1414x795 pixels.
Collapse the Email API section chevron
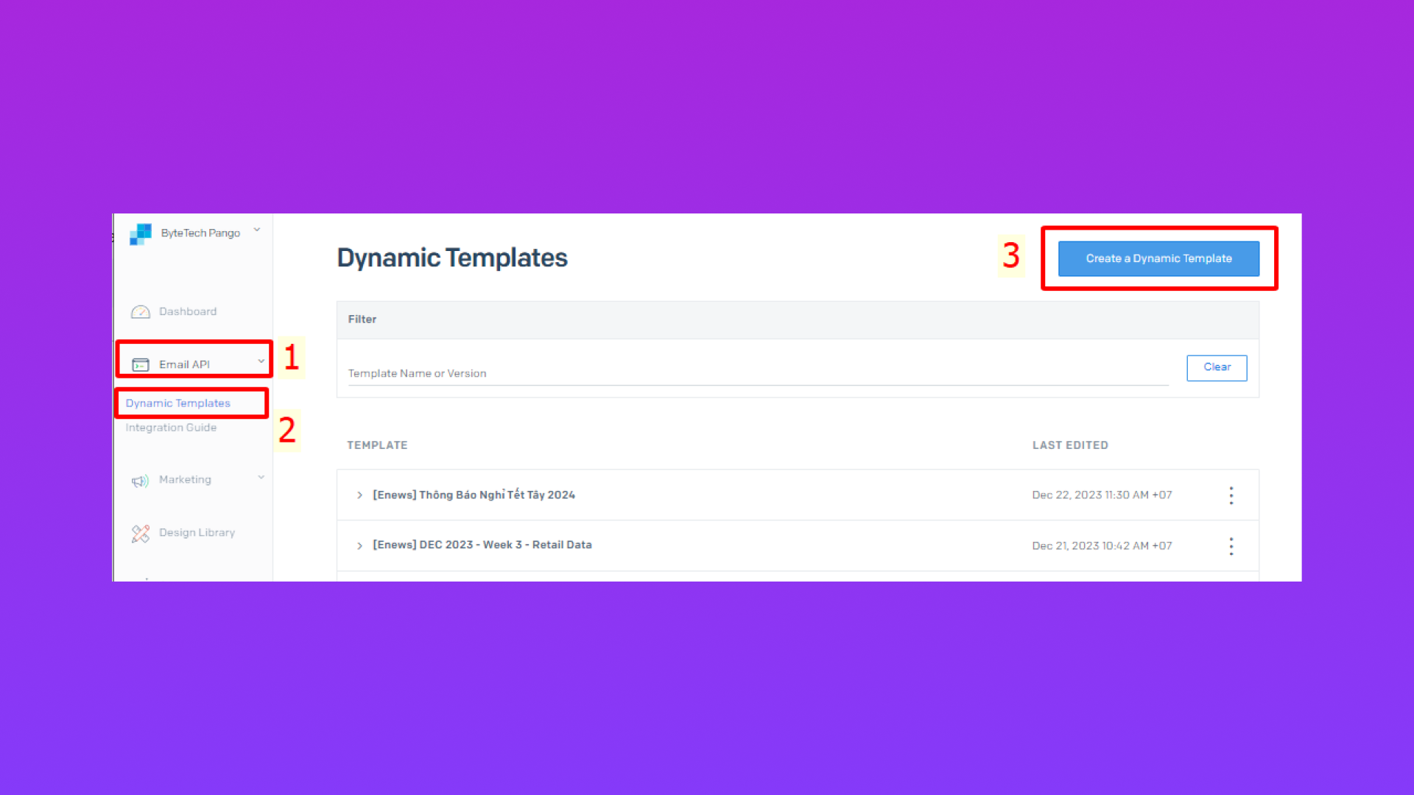pyautogui.click(x=261, y=361)
